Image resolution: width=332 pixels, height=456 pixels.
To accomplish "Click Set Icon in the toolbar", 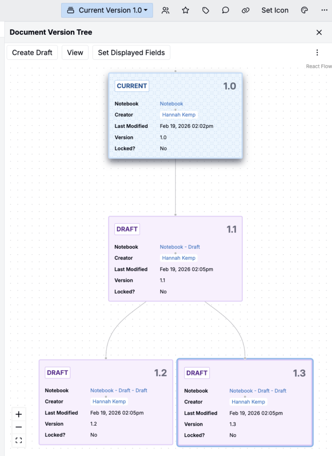I will (275, 10).
